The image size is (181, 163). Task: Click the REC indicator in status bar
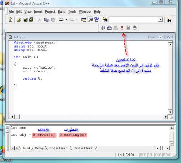143,155
